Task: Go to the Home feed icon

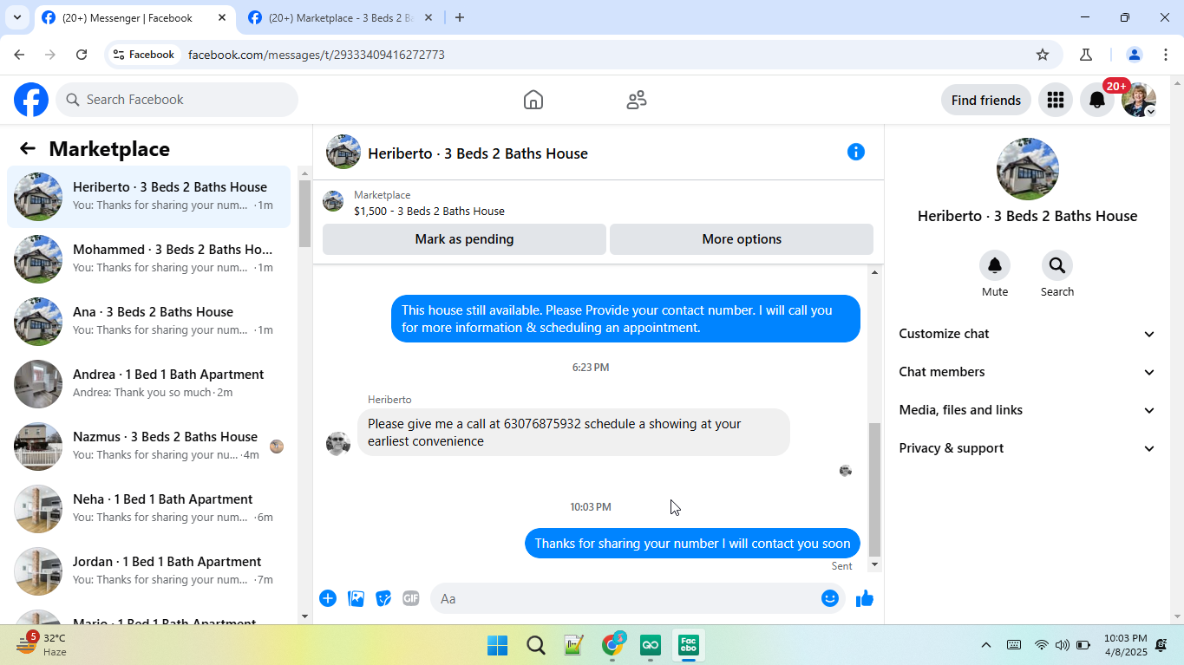Action: coord(533,100)
